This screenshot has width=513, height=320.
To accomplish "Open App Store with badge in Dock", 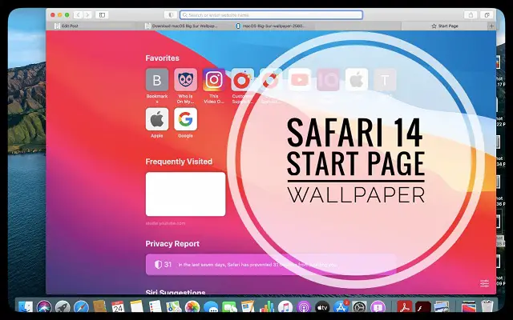I will (341, 307).
